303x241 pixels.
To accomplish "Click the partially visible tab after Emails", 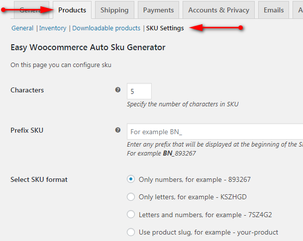I will (x=299, y=10).
